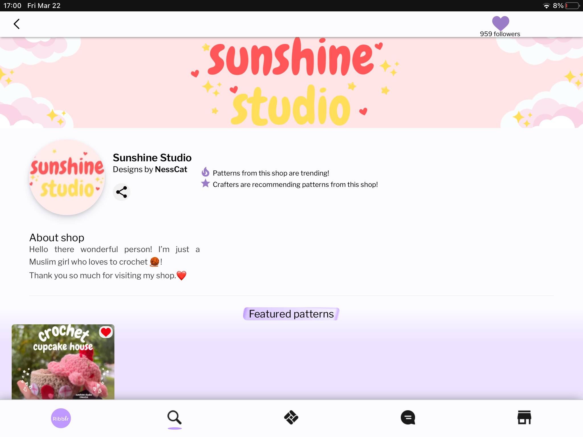
Task: Follow shop with the purple heart icon
Action: coord(500,23)
